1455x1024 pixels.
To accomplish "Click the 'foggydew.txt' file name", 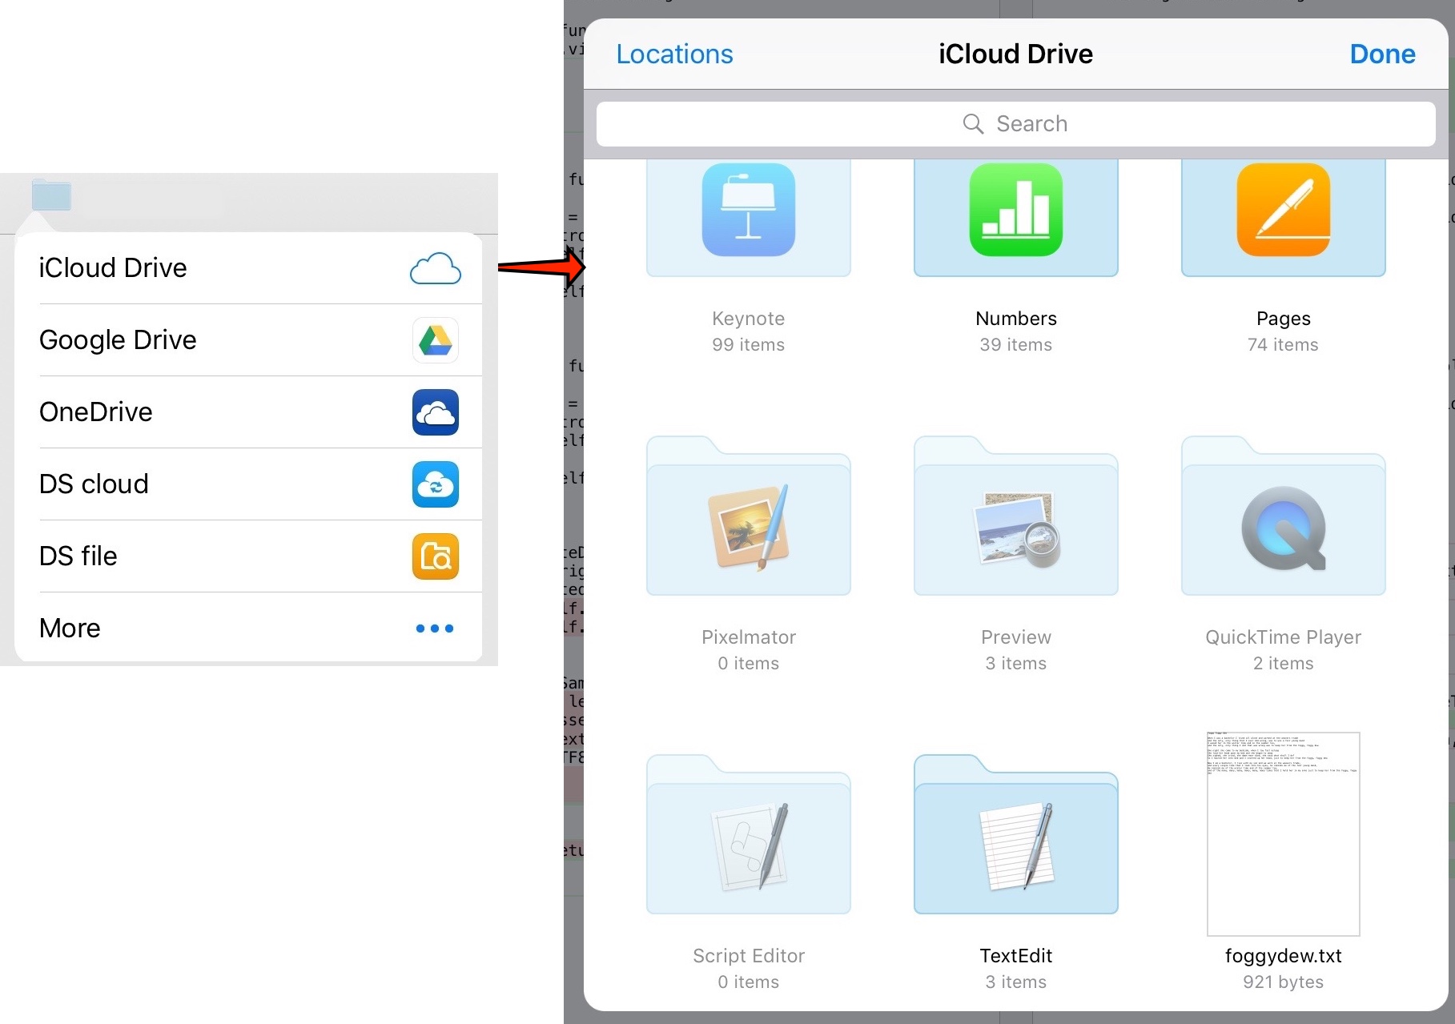I will [x=1283, y=956].
